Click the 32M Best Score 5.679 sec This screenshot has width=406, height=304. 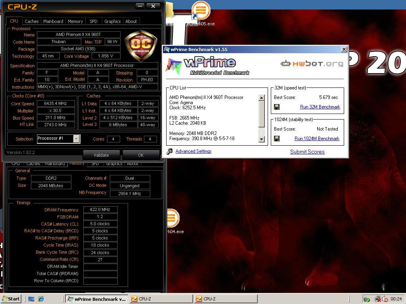(329, 97)
